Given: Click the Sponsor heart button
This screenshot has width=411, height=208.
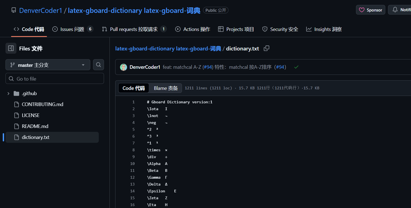Looking at the screenshot, I should 371,10.
